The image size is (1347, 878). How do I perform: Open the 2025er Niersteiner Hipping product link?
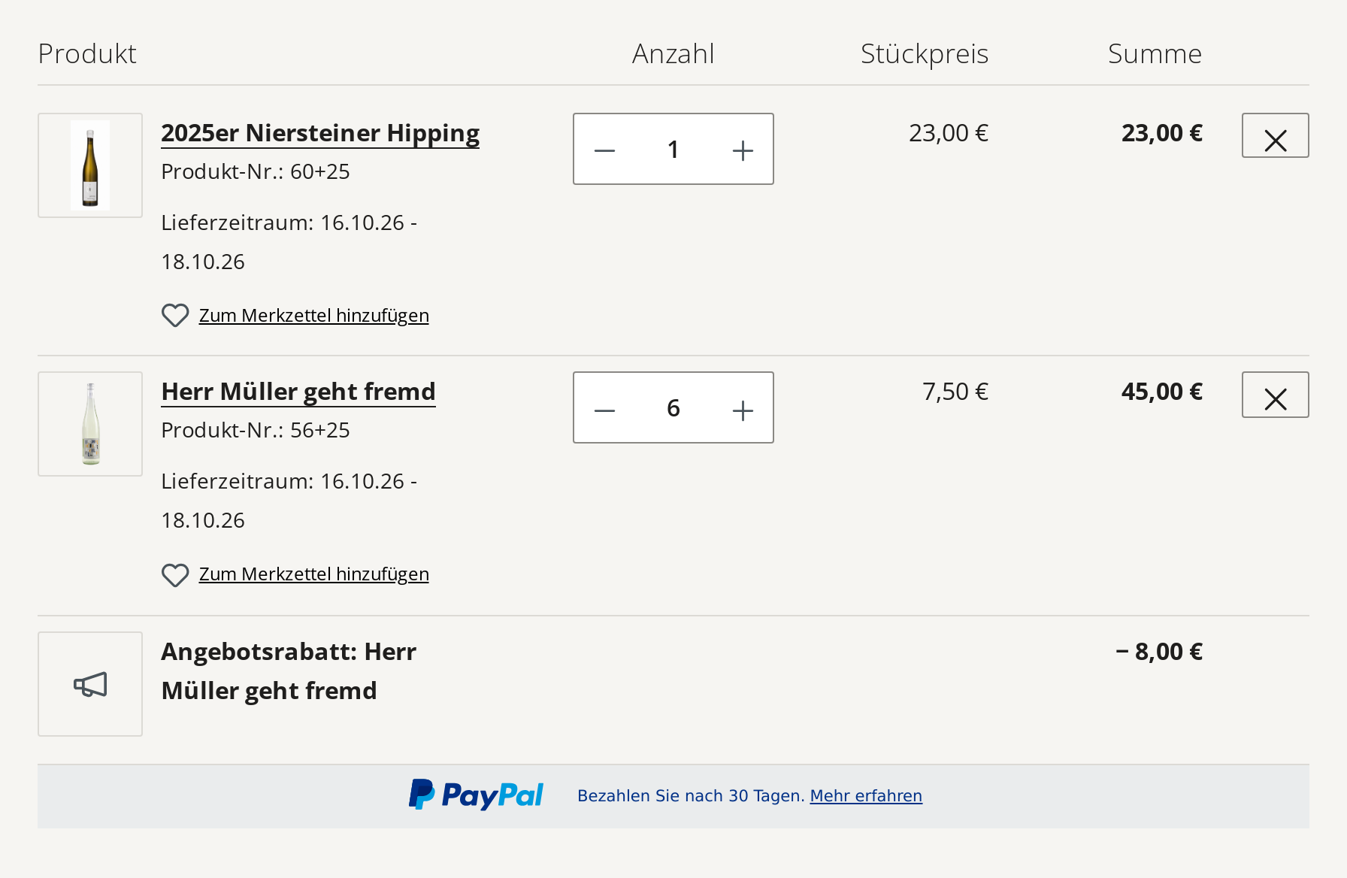pyautogui.click(x=320, y=133)
